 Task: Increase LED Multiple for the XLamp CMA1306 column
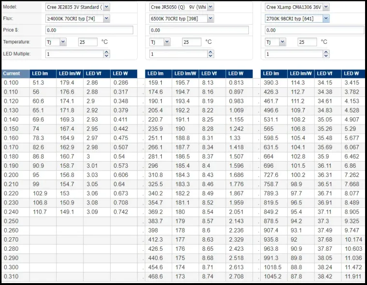pos(326,52)
